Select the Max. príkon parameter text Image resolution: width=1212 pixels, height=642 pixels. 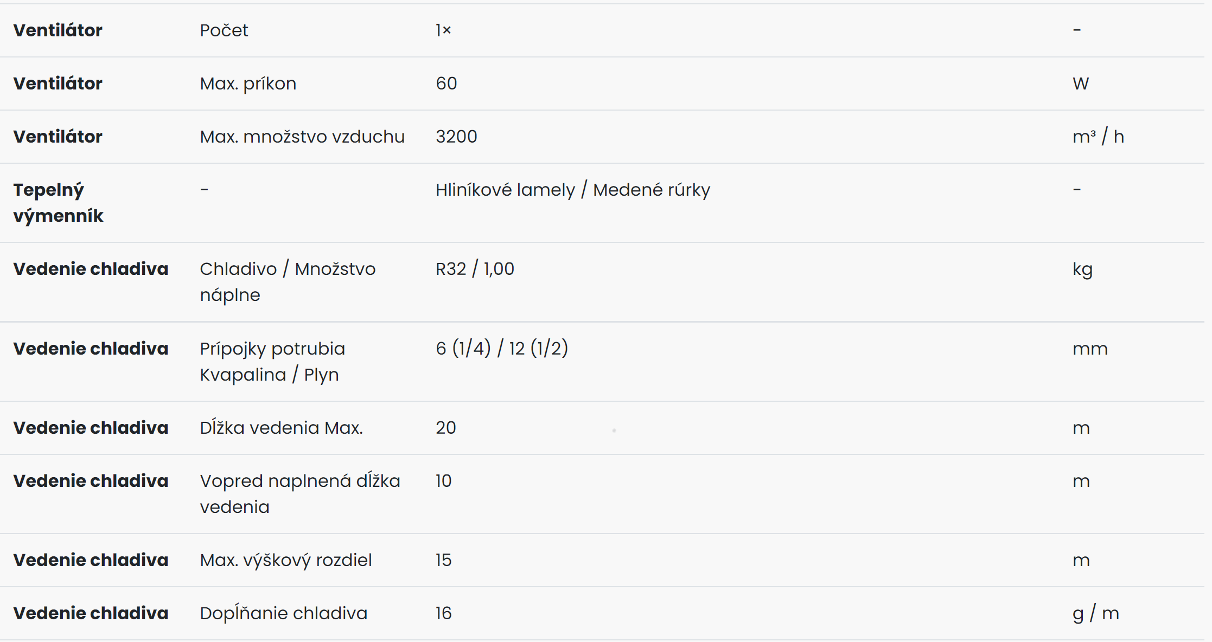click(x=248, y=84)
